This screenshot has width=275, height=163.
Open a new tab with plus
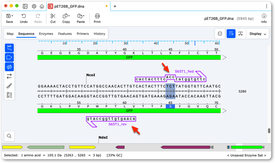pyautogui.click(x=115, y=6)
